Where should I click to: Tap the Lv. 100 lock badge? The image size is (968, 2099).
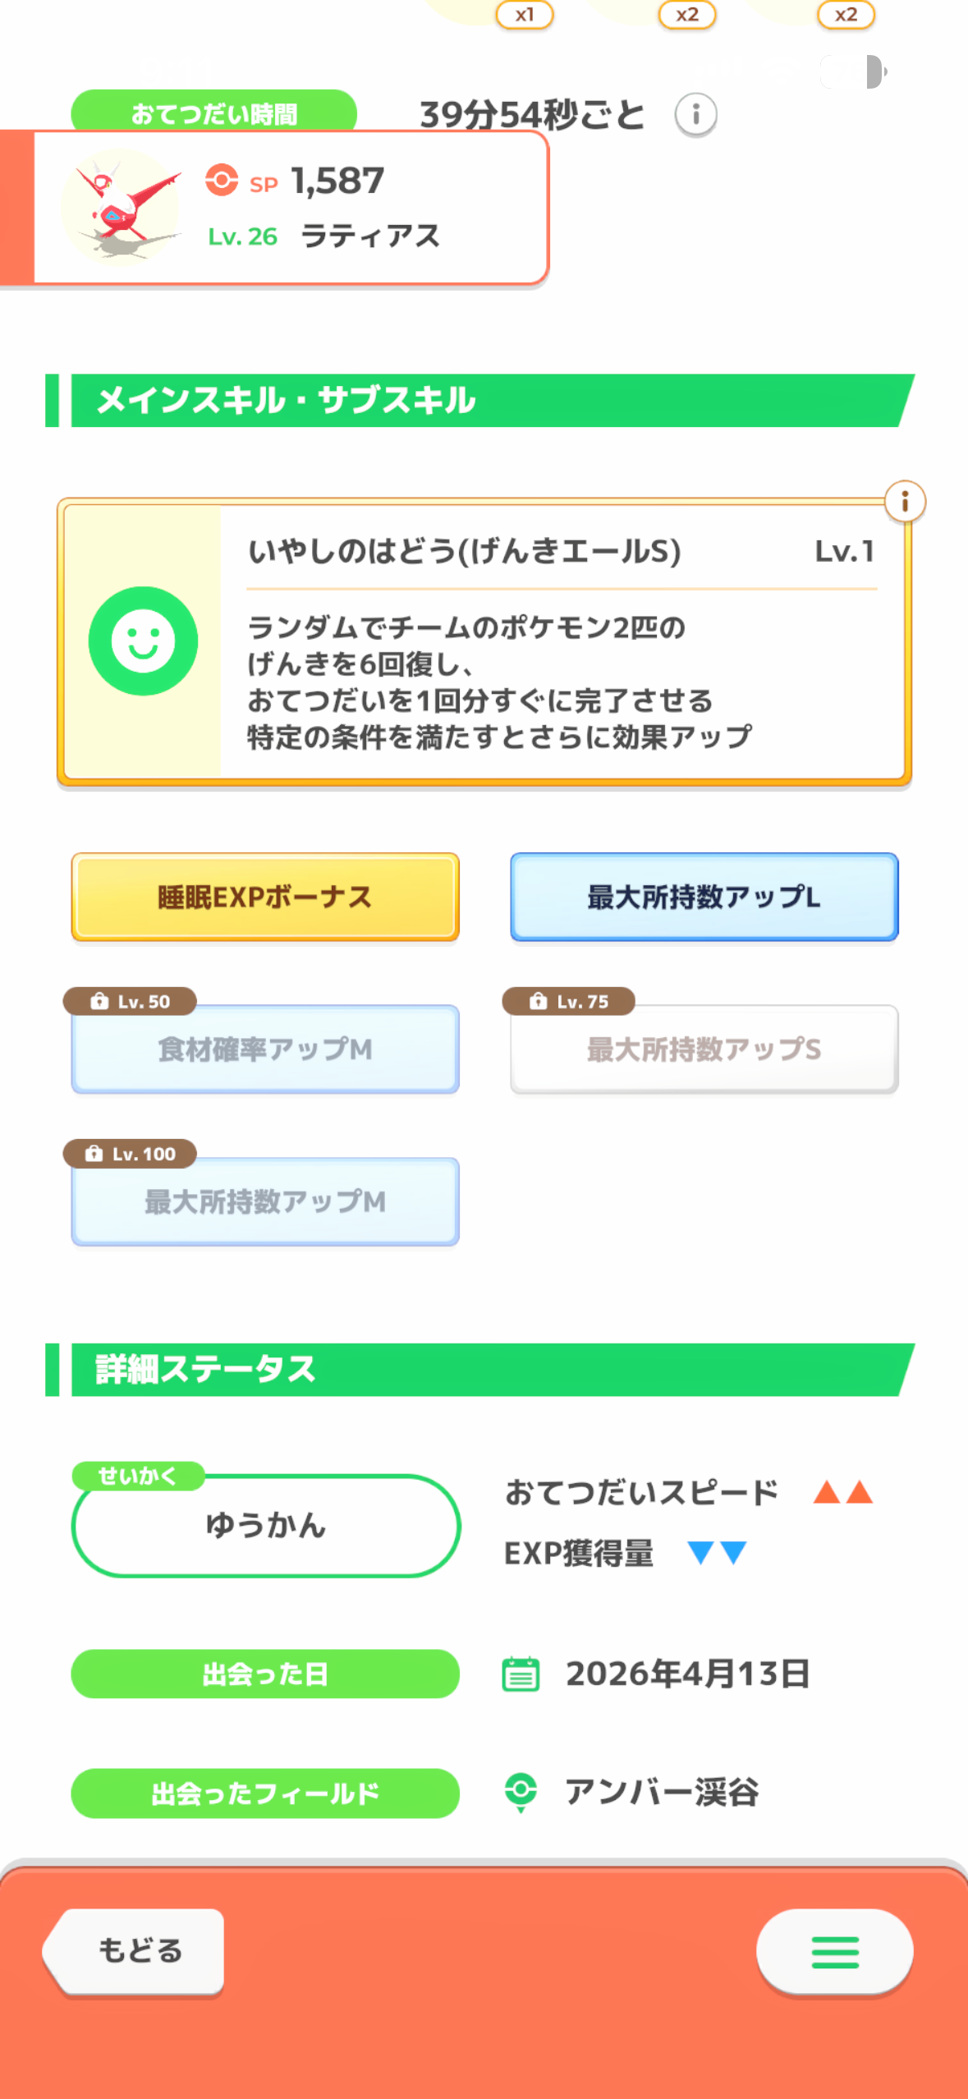click(130, 1154)
